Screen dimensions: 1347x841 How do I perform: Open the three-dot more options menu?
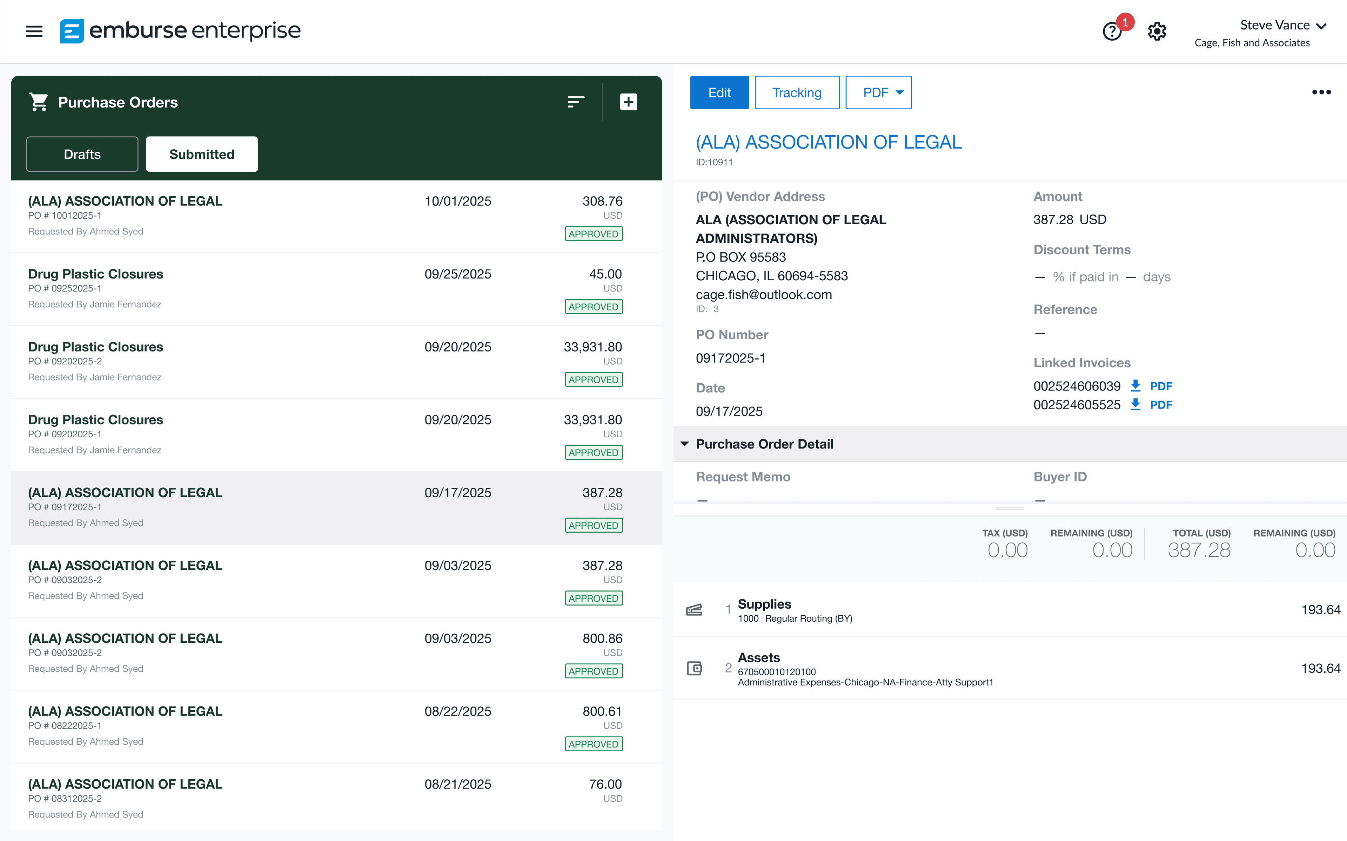[x=1321, y=92]
